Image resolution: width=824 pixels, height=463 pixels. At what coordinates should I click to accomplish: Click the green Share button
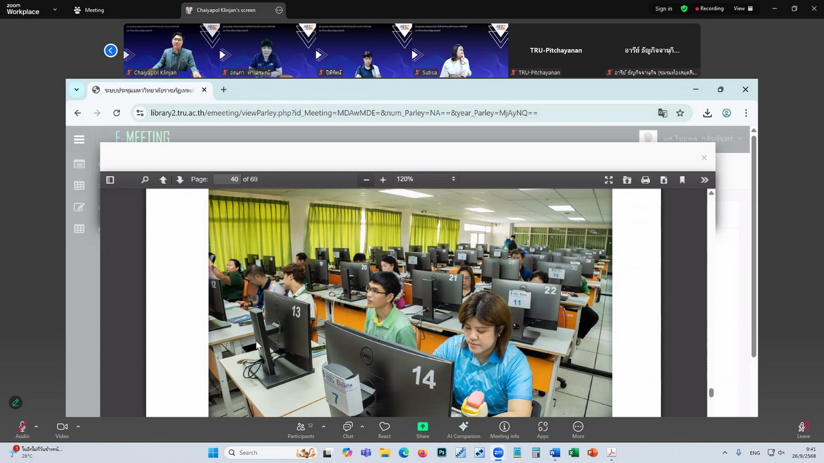click(x=422, y=429)
